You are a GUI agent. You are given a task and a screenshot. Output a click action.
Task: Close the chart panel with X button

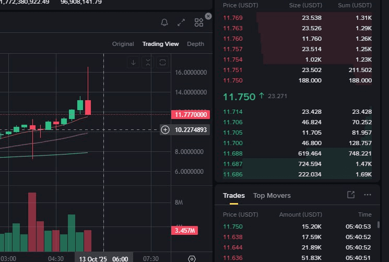point(208,16)
